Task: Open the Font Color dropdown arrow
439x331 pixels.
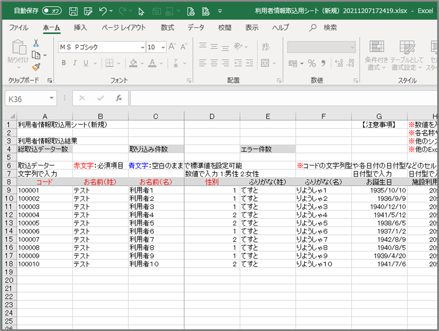Action: pos(161,63)
